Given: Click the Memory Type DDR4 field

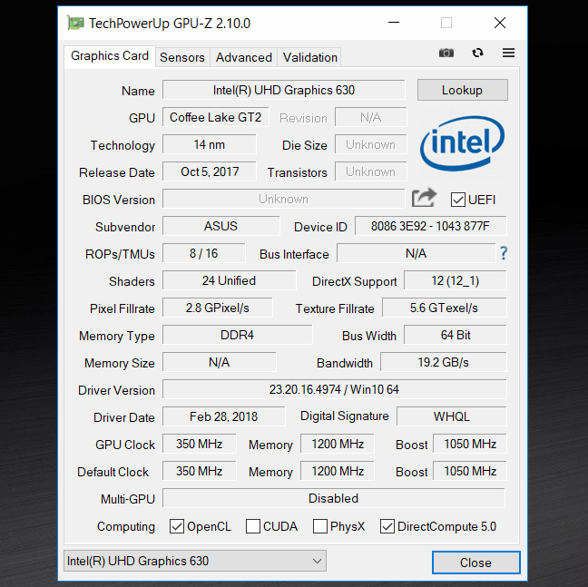Looking at the screenshot, I should pyautogui.click(x=238, y=335).
